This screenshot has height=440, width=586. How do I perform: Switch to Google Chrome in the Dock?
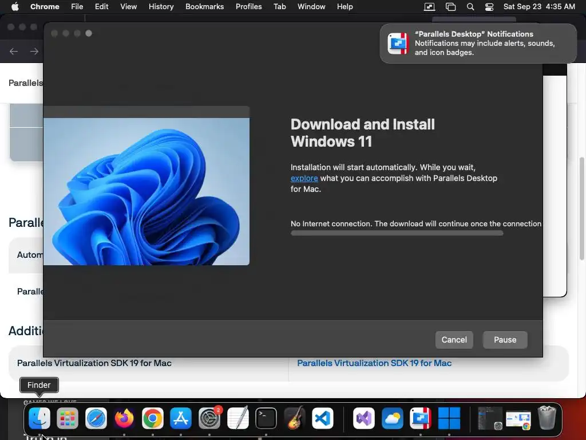[152, 418]
